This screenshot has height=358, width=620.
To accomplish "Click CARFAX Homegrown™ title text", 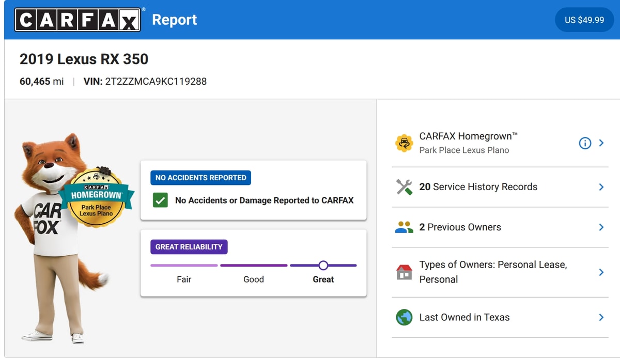I will pyautogui.click(x=468, y=136).
